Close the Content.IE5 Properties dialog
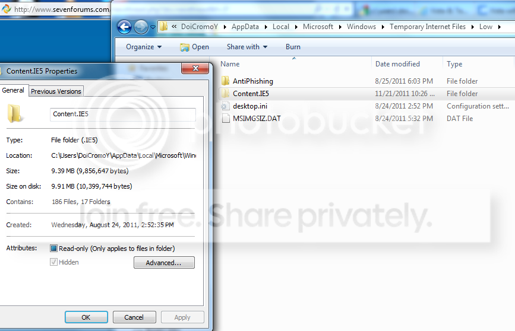 195,68
